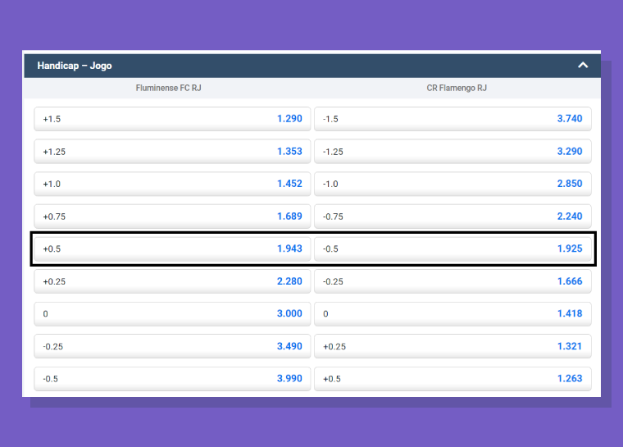Pick Fluminense +1.25 at 1.353
Viewport: 623px width, 447px height.
(x=172, y=152)
